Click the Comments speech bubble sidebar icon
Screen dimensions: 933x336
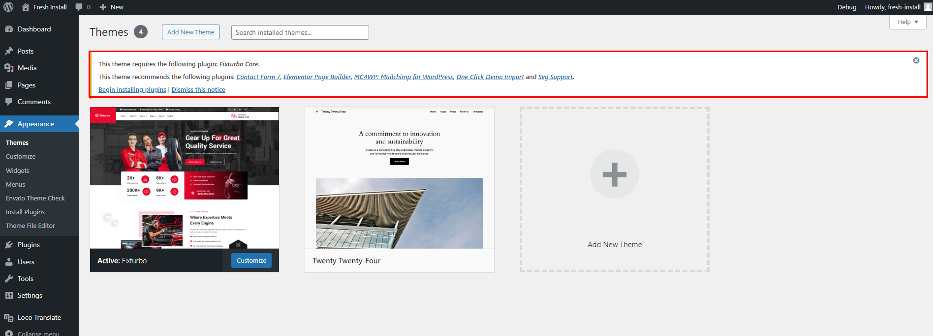[x=9, y=102]
